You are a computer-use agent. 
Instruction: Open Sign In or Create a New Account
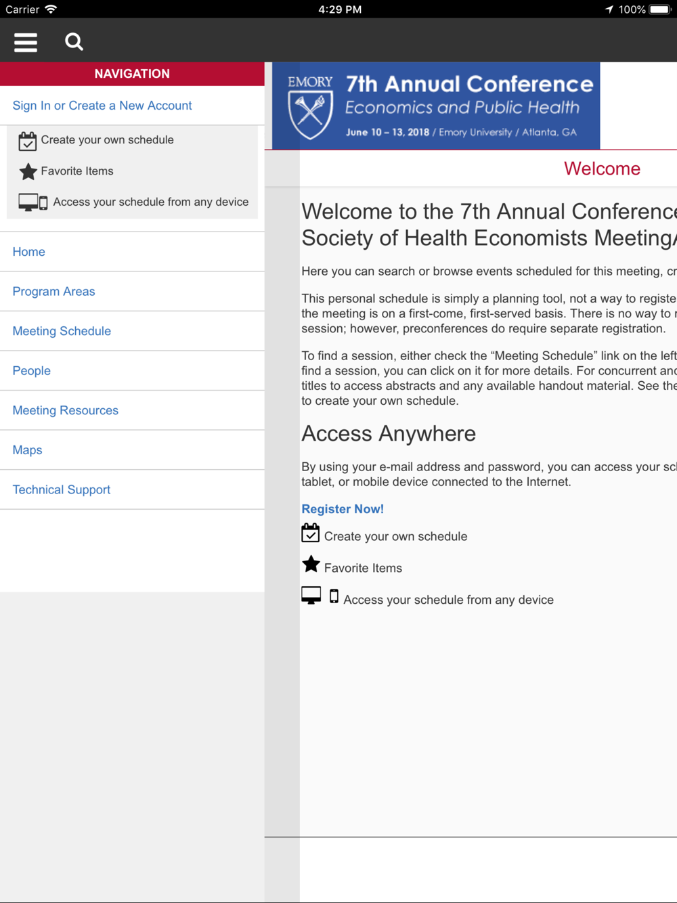click(102, 106)
